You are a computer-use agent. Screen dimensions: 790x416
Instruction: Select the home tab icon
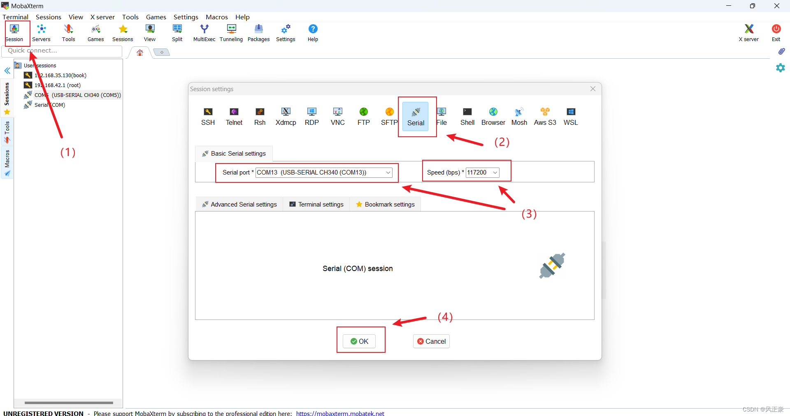click(140, 53)
